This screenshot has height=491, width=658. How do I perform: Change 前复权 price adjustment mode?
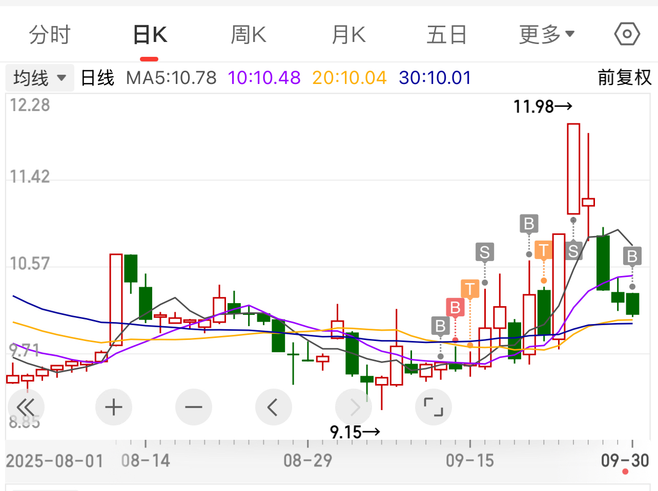624,78
